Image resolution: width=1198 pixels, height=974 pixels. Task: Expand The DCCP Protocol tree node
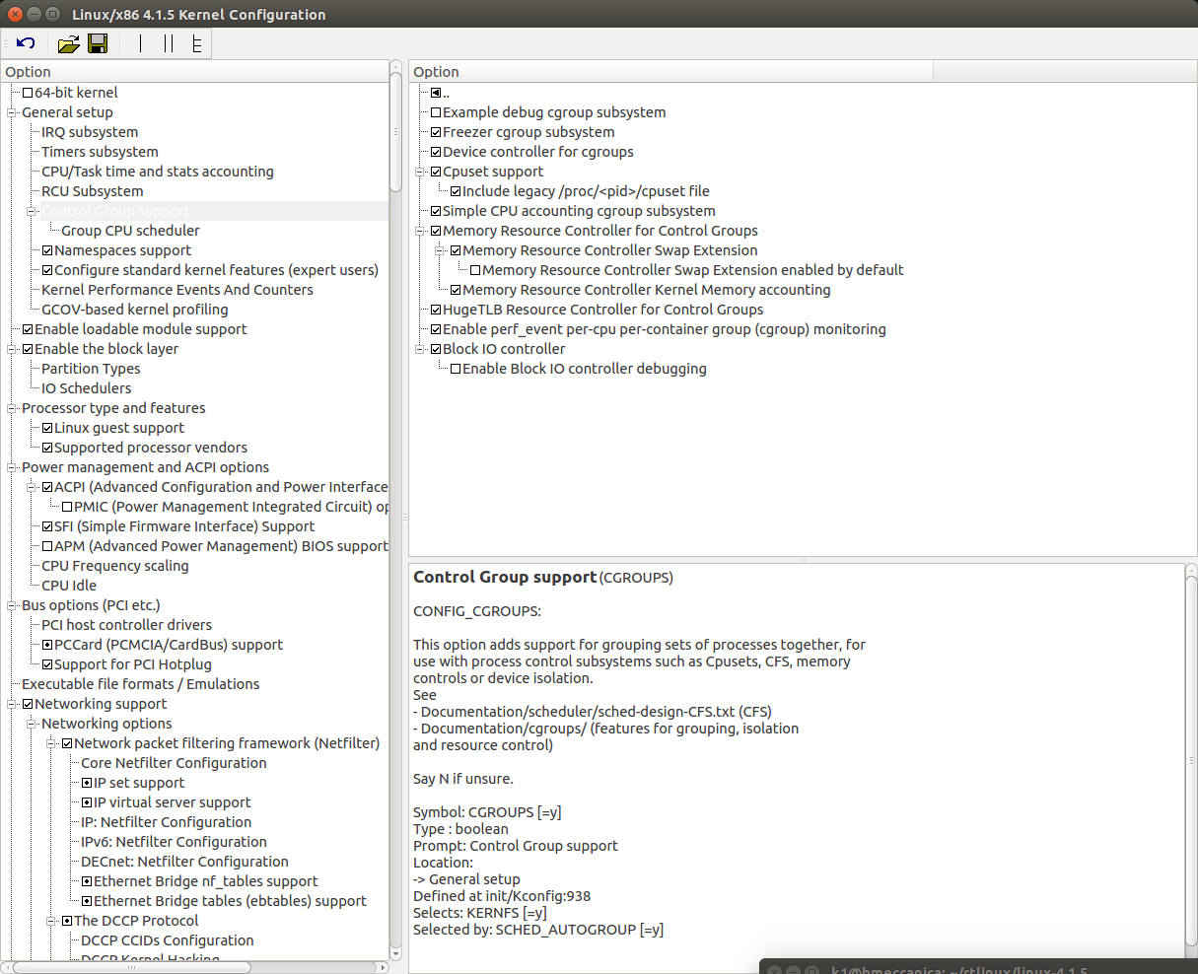52,921
